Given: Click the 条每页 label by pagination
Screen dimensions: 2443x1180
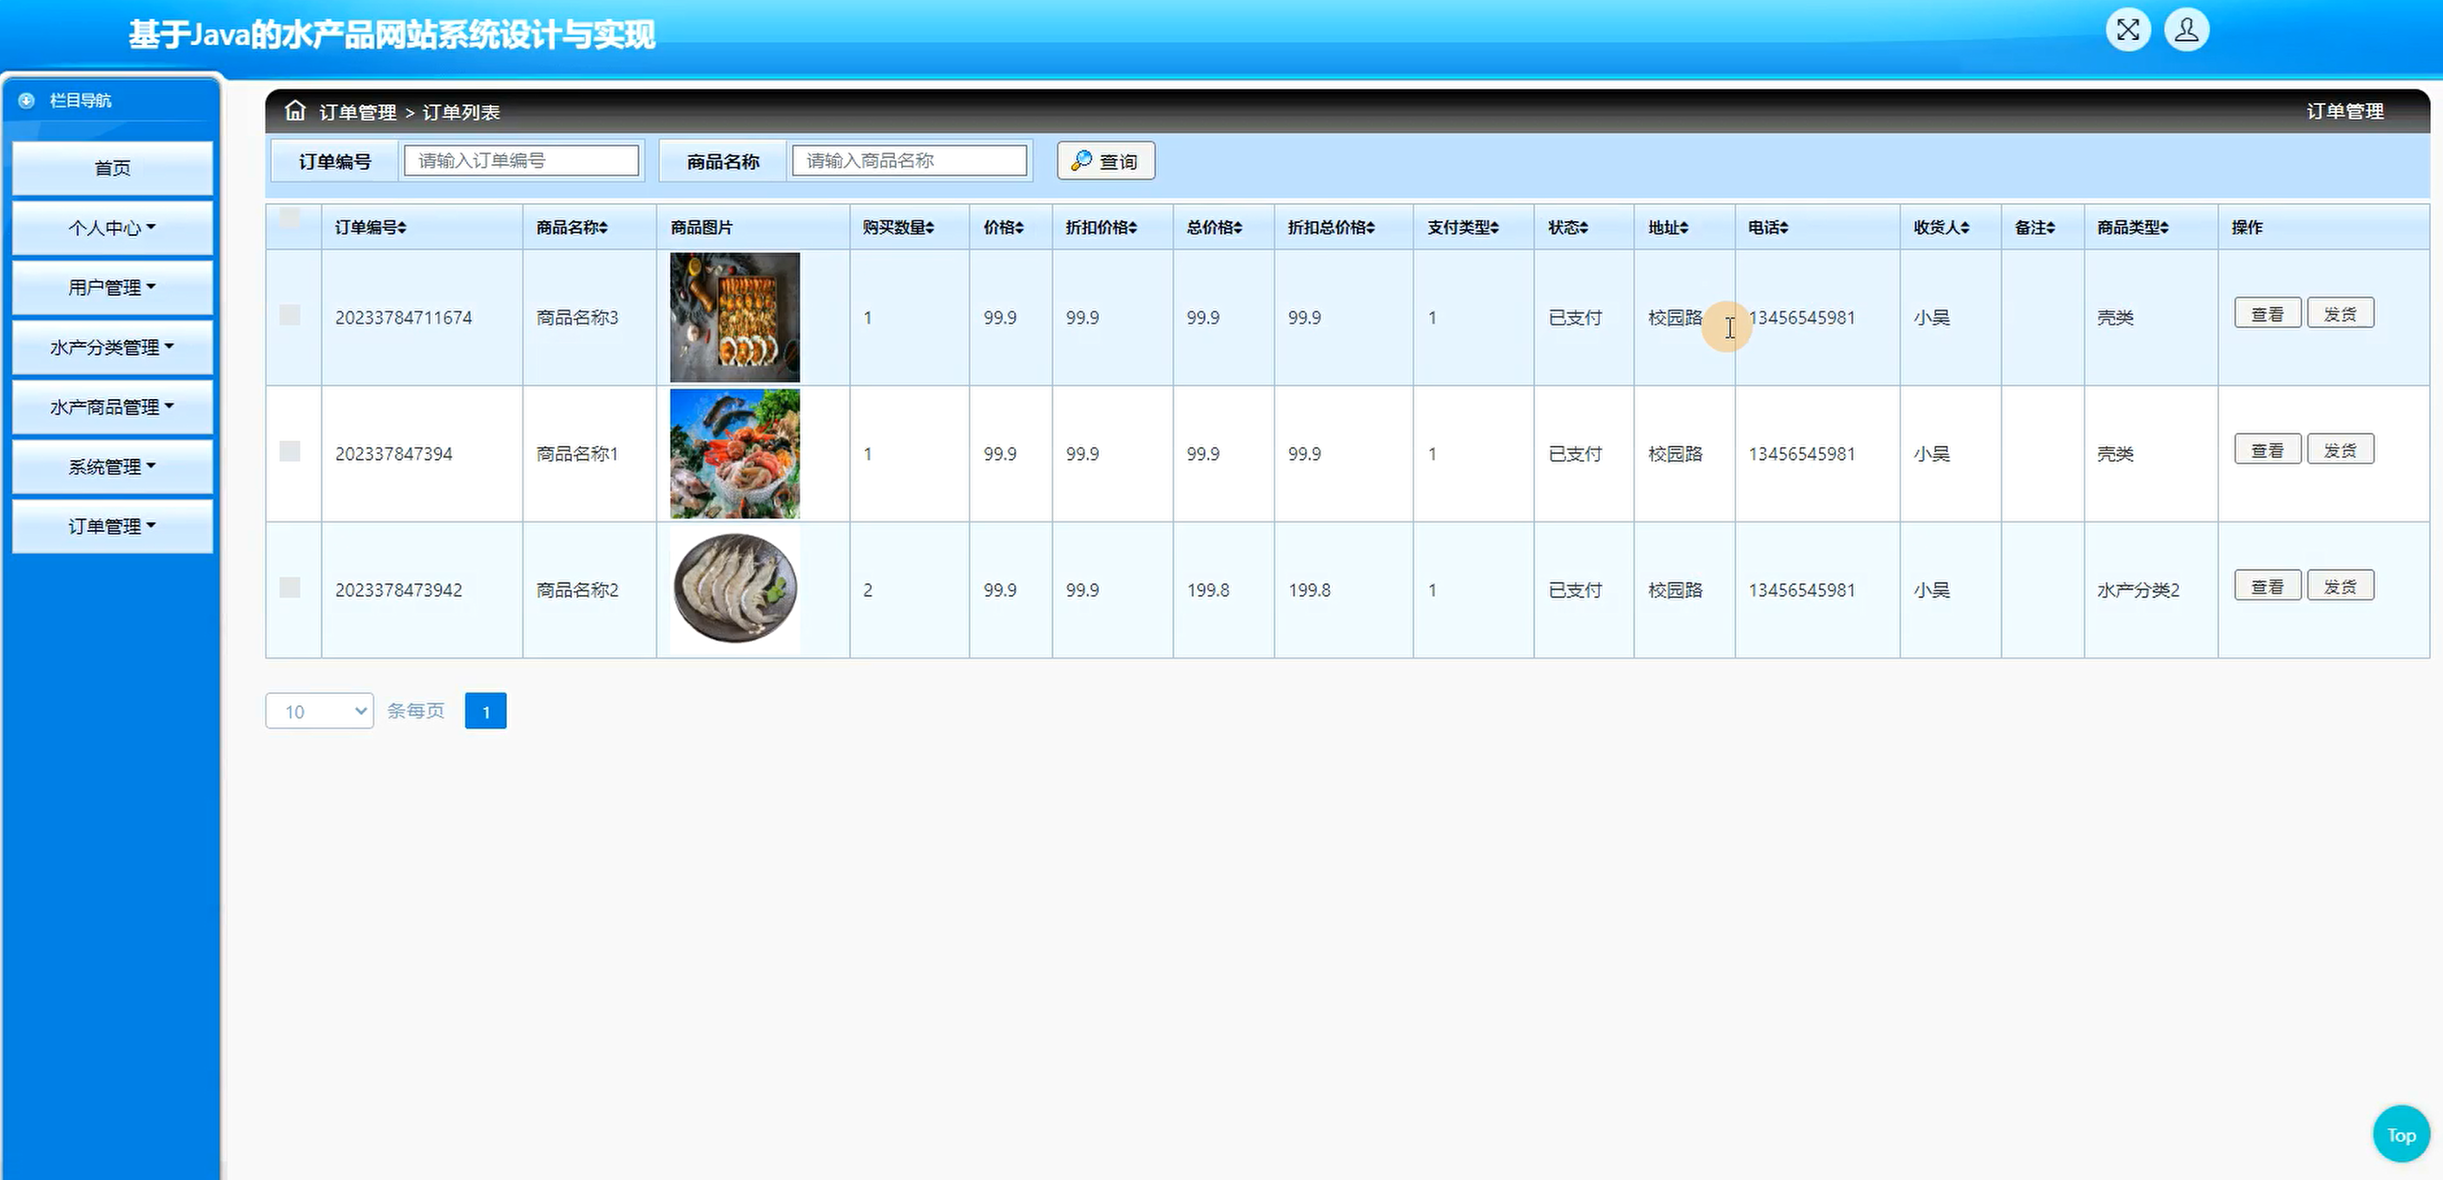Looking at the screenshot, I should (x=415, y=711).
